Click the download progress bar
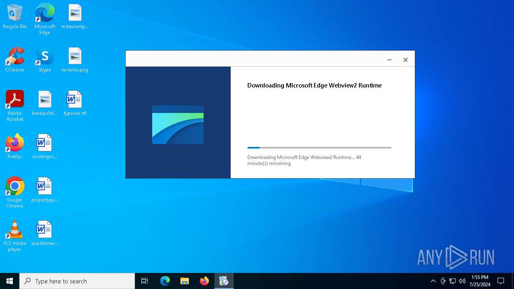 [319, 148]
